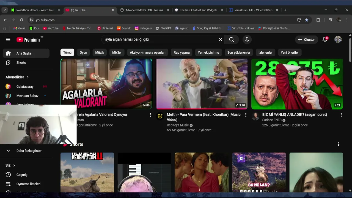
Task: Click the Oluştur create button
Action: point(307,40)
